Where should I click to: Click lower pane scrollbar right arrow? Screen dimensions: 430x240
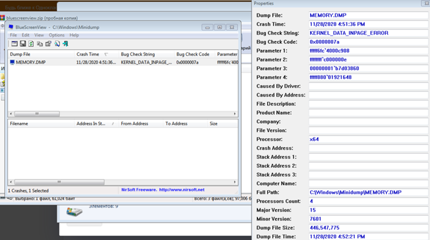tap(235, 182)
